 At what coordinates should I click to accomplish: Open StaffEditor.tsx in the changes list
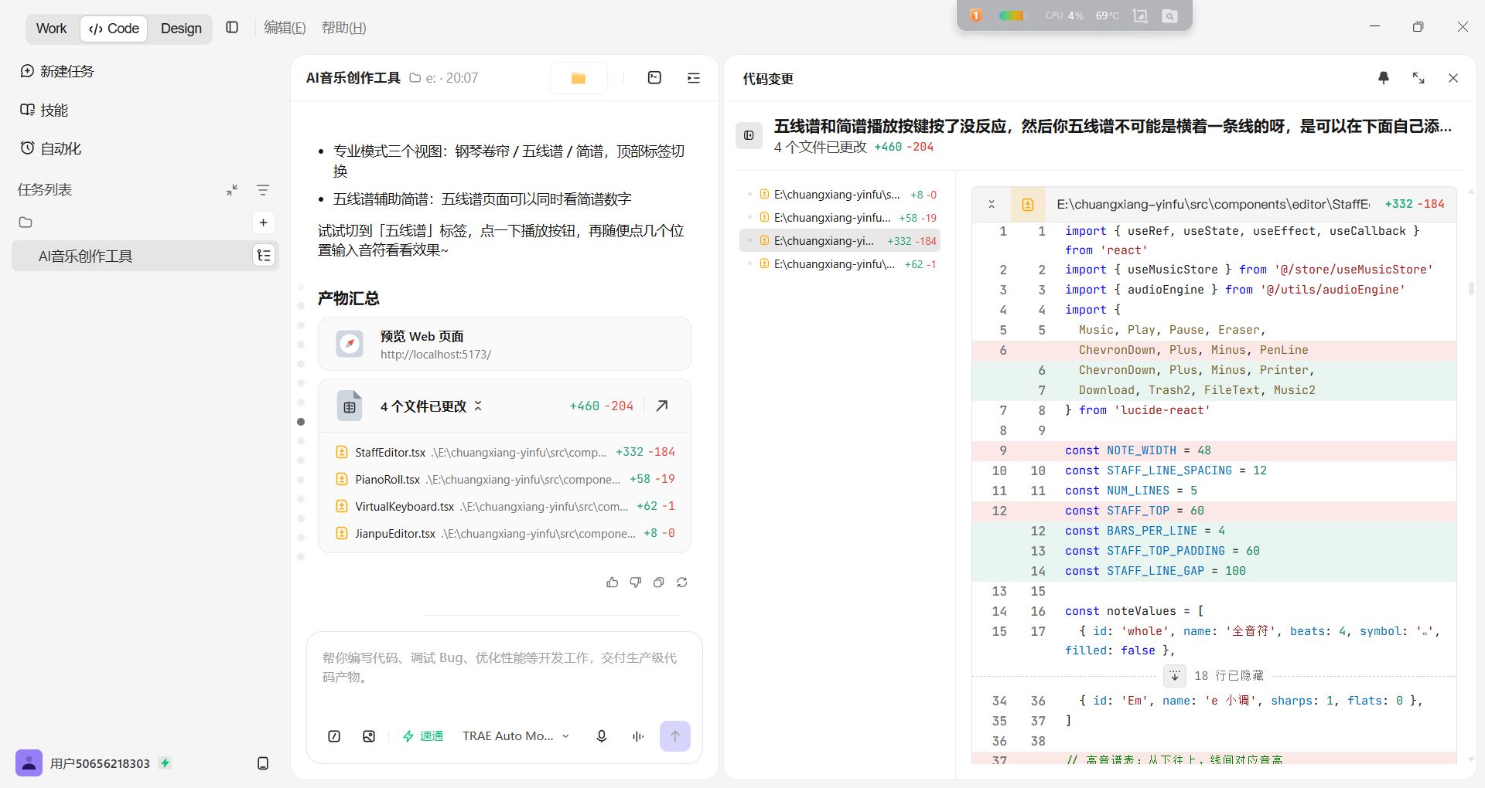[x=504, y=452]
